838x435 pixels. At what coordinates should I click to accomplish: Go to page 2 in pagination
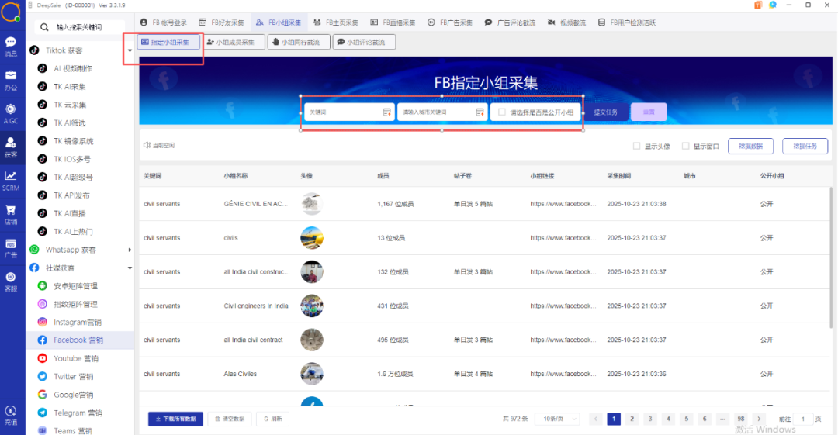coord(632,419)
